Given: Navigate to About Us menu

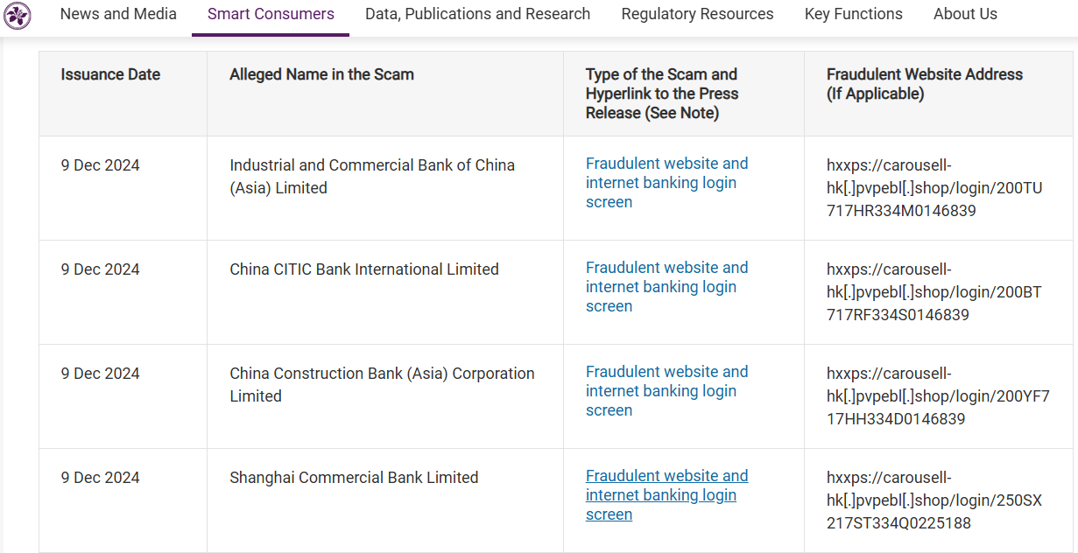Looking at the screenshot, I should pos(965,14).
